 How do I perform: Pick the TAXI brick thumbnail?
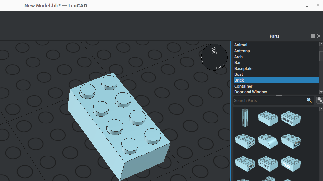click(x=291, y=164)
